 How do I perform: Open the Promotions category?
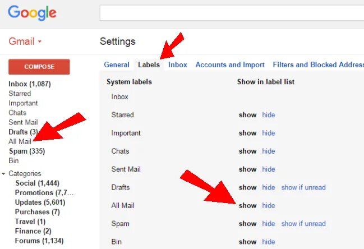coord(44,192)
